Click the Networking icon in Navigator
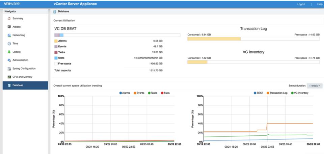Image resolution: width=324 pixels, height=154 pixels. pos(9,35)
